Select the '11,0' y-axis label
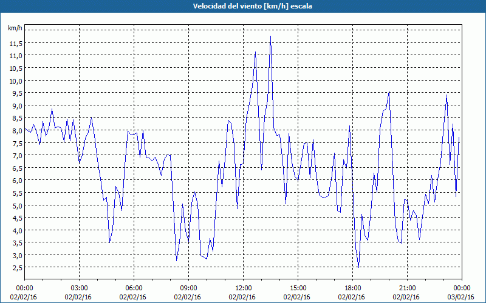This screenshot has width=486, height=303. coord(16,56)
